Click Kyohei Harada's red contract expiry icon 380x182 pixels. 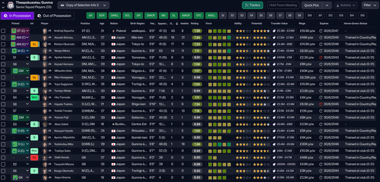(x=321, y=58)
